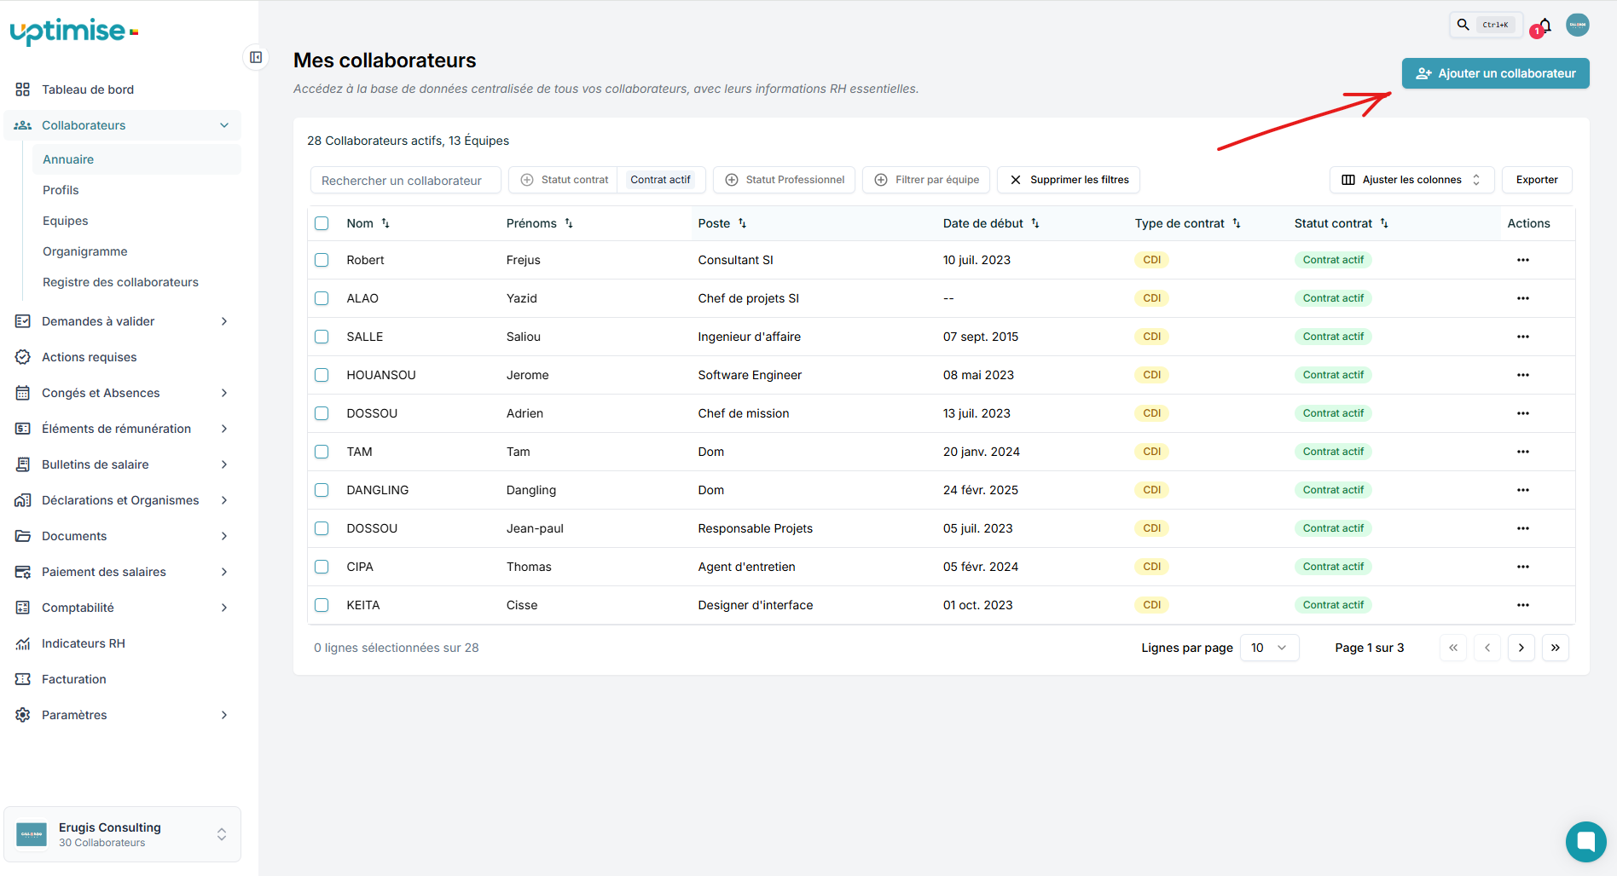Select the CIPA Thomas row checkbox
The image size is (1617, 876).
(322, 567)
